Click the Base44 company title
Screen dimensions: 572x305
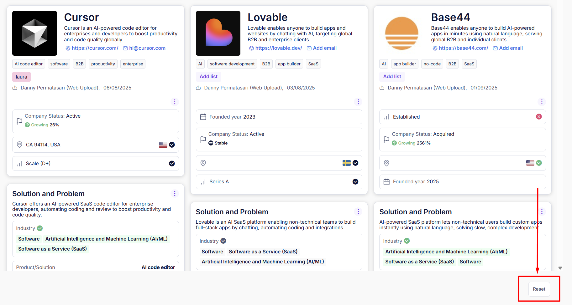[x=450, y=18]
